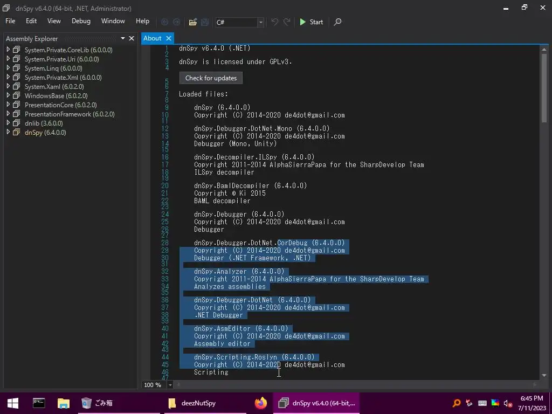
Task: Close the Assembly Explorer panel
Action: point(132,38)
